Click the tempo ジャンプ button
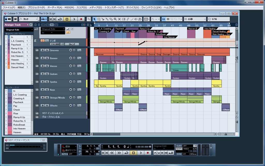Screen dimensions: 265x166 tap(72, 44)
